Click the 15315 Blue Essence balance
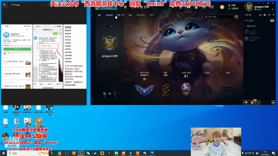278x156 pixels. [233, 8]
